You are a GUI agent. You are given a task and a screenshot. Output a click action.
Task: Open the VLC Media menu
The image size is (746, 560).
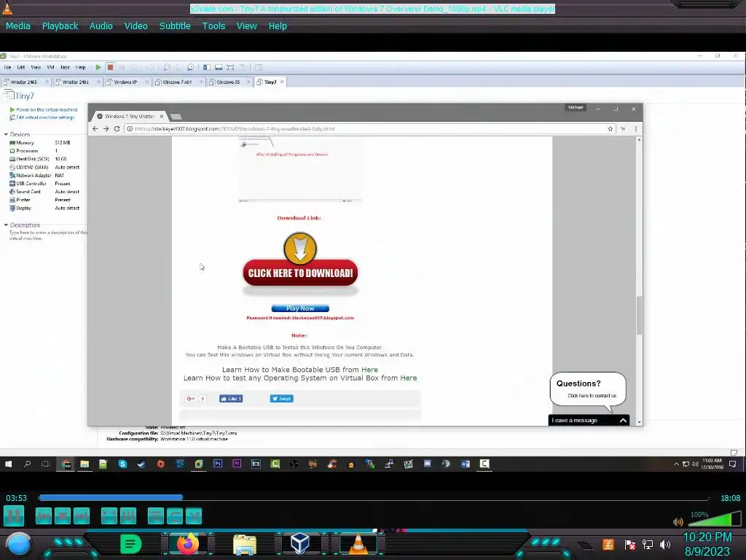coord(18,26)
